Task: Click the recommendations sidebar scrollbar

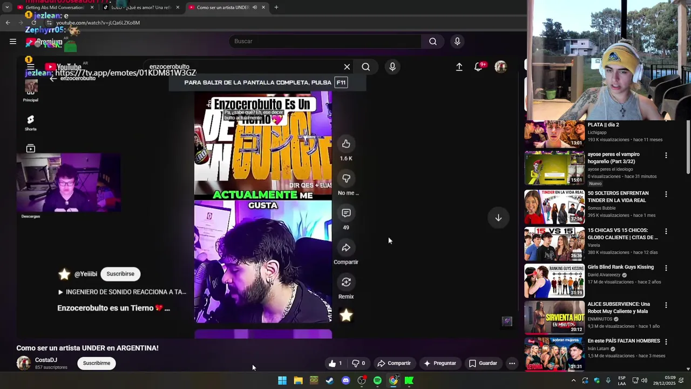Action: 688,147
